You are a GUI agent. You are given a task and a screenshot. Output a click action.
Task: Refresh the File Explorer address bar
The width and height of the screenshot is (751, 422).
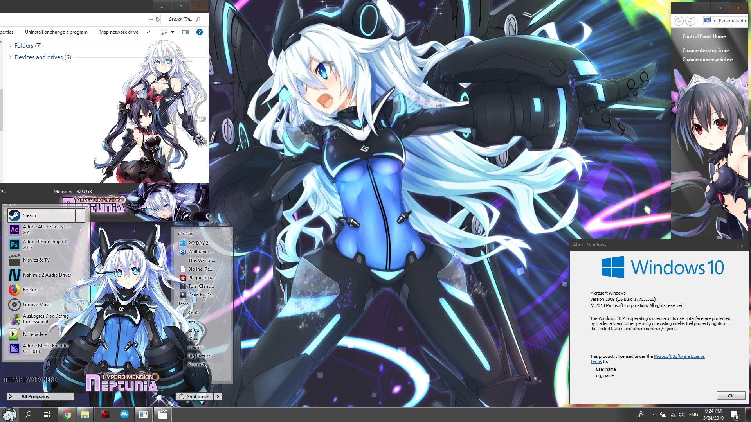coord(158,19)
